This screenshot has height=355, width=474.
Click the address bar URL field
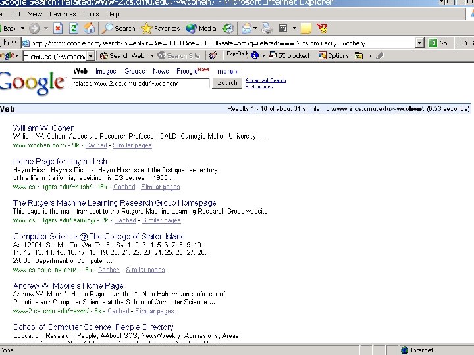point(219,43)
